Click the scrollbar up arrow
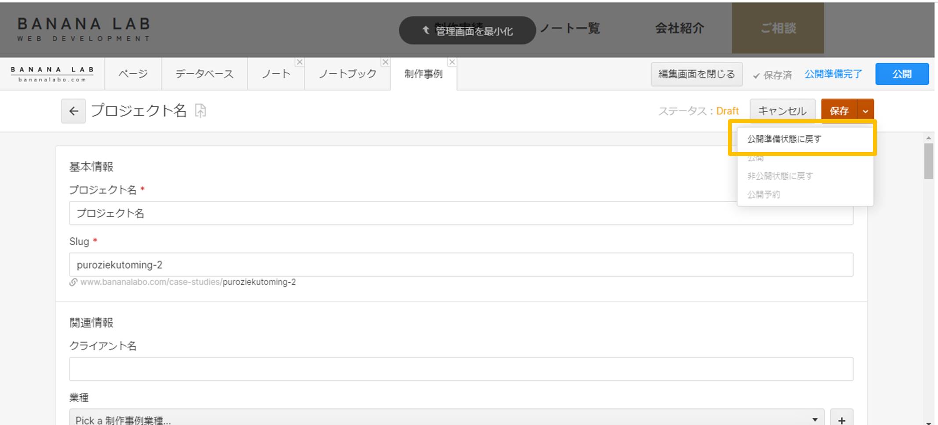The height and width of the screenshot is (425, 938). (928, 138)
